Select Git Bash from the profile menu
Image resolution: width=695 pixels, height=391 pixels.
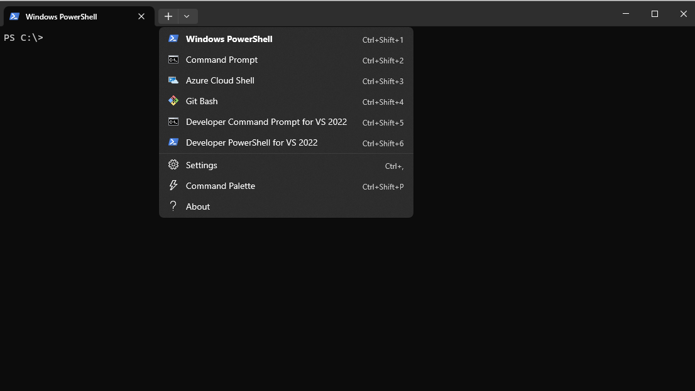pos(201,101)
